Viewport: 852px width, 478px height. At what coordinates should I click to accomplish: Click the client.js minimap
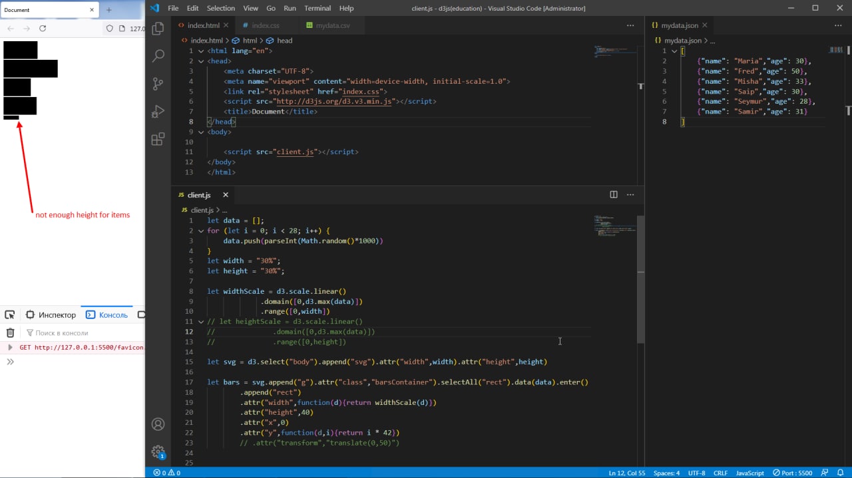click(614, 226)
